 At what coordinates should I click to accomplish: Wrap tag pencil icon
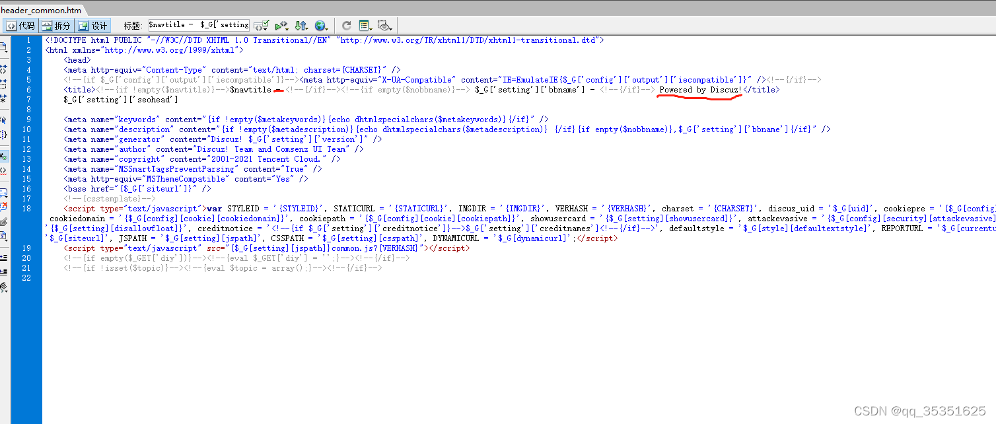point(3,221)
